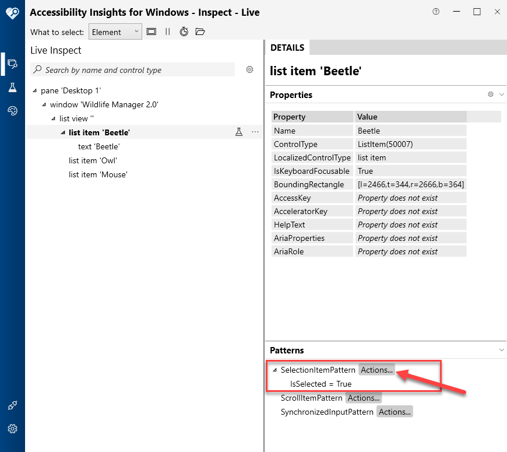Select list item 'Mouse' in tree

coord(98,174)
